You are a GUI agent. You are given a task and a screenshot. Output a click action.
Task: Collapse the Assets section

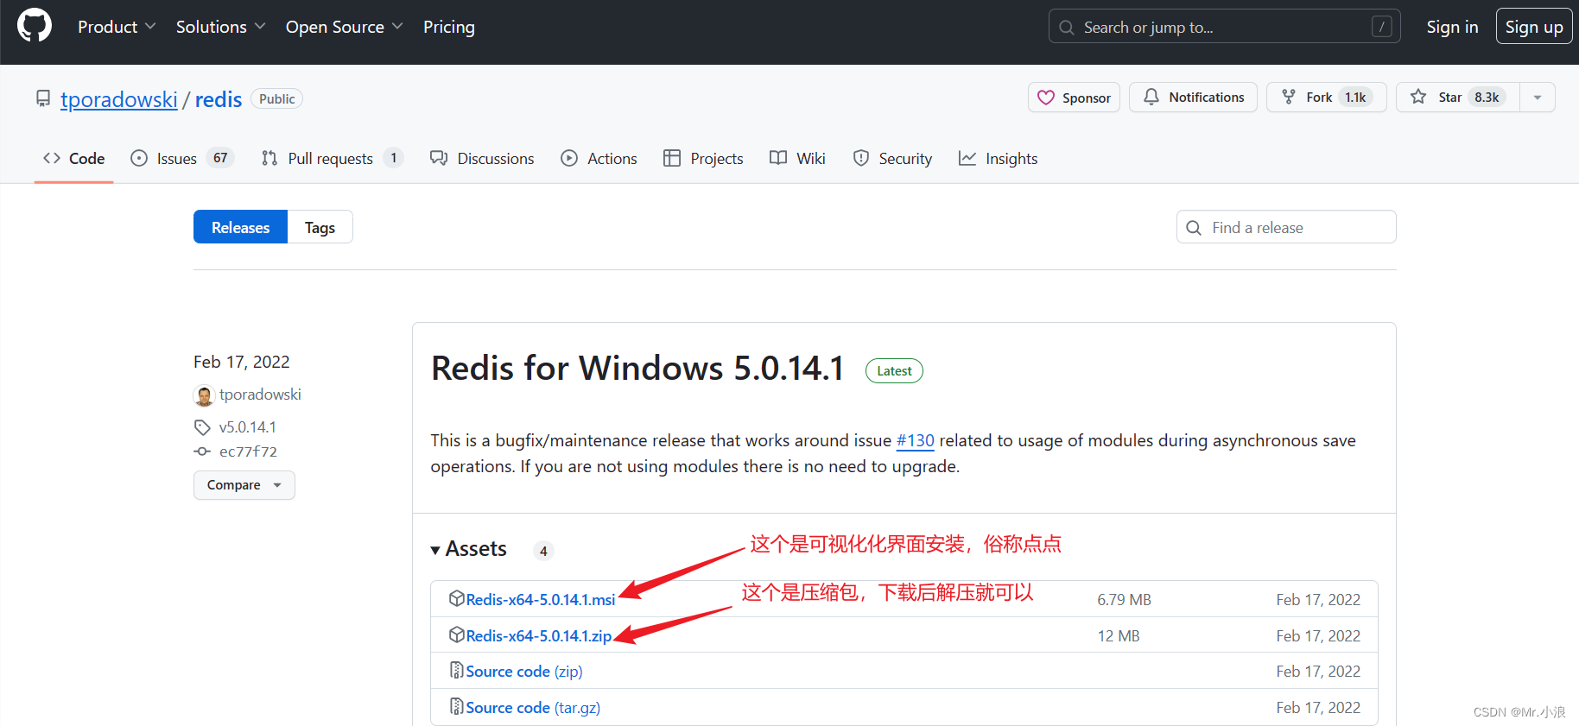[x=469, y=549]
